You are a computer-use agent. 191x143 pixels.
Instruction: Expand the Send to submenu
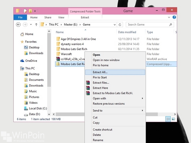click(115, 111)
